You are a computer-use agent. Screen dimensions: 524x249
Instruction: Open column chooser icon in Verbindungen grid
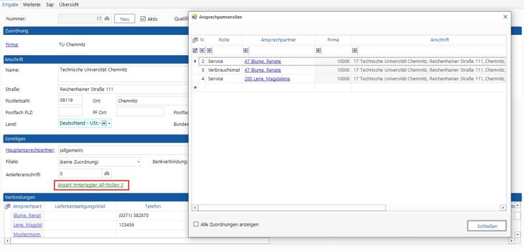[x=8, y=206]
